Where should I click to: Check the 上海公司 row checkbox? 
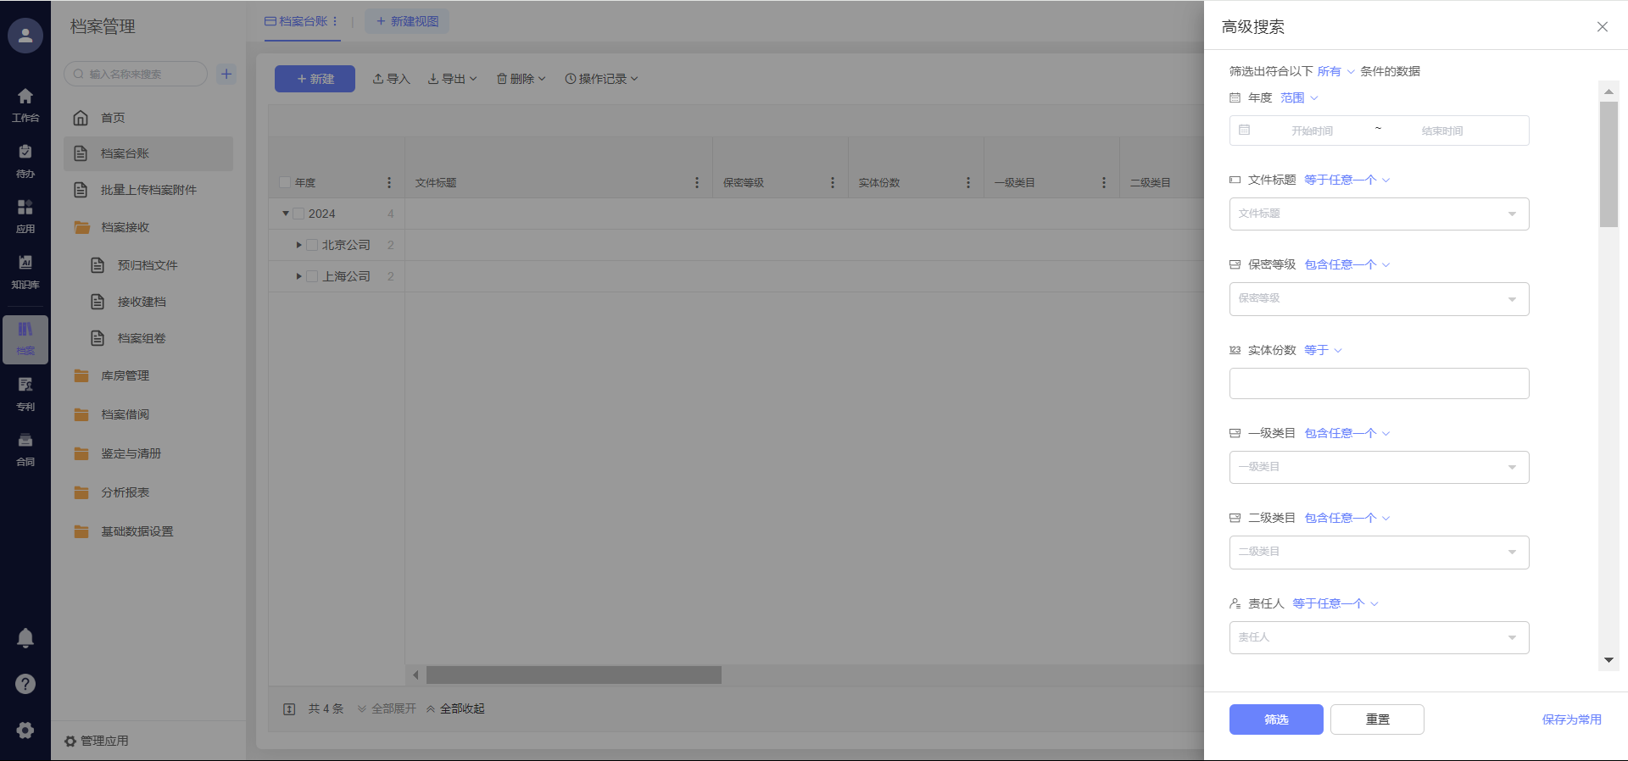[x=312, y=276]
